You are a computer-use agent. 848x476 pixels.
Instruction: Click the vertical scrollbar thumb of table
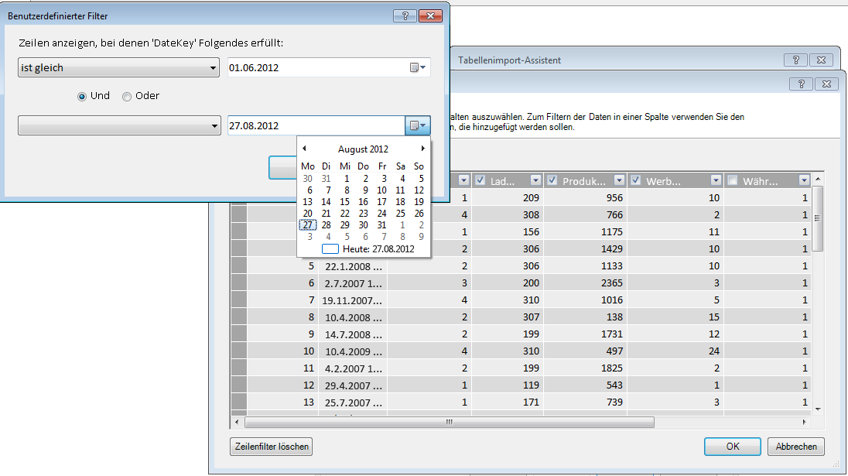pyautogui.click(x=817, y=218)
